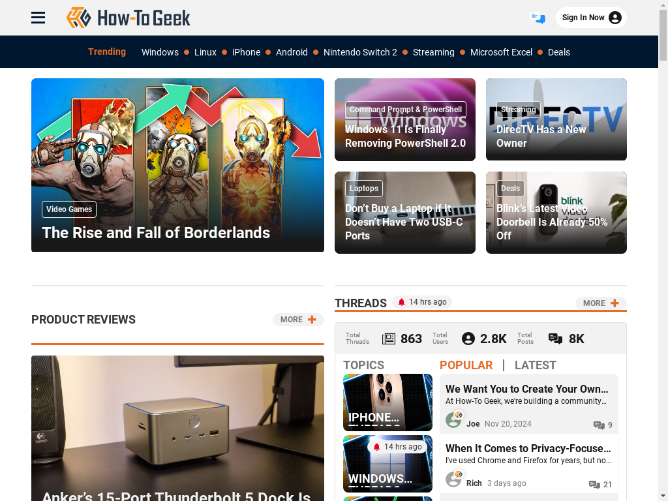Open comments icon on Rich's privacy thread
The image size is (668, 501).
pos(594,485)
